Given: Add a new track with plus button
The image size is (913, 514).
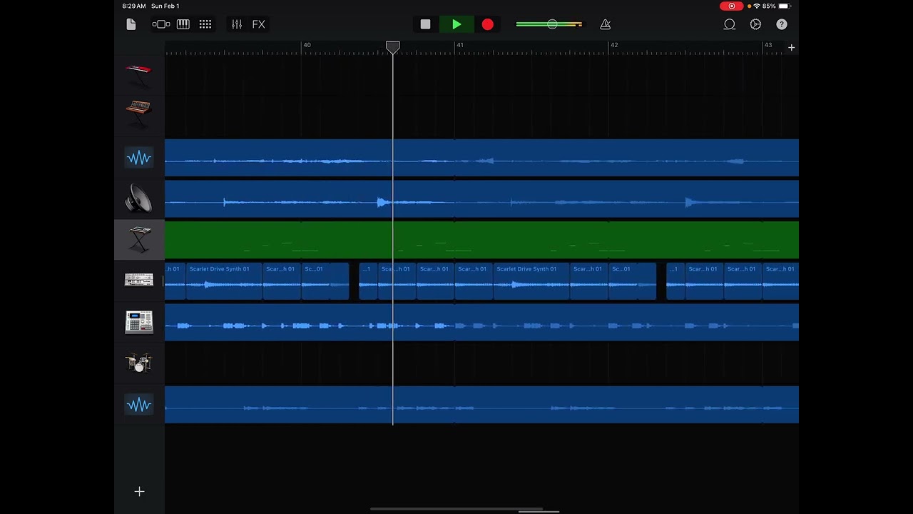Looking at the screenshot, I should (139, 492).
